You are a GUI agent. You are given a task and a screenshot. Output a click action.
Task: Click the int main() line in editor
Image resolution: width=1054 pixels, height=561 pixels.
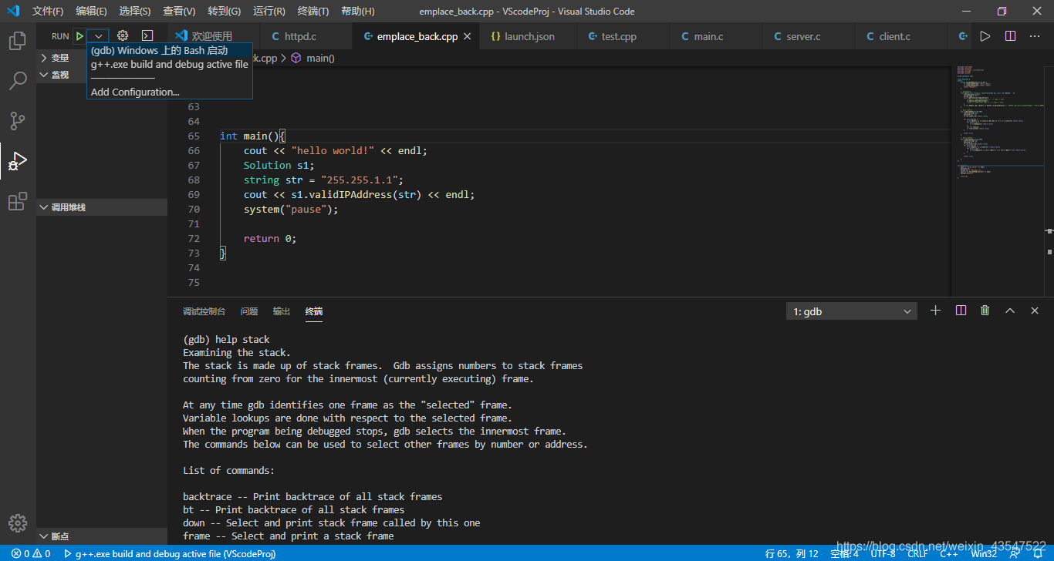tap(252, 136)
